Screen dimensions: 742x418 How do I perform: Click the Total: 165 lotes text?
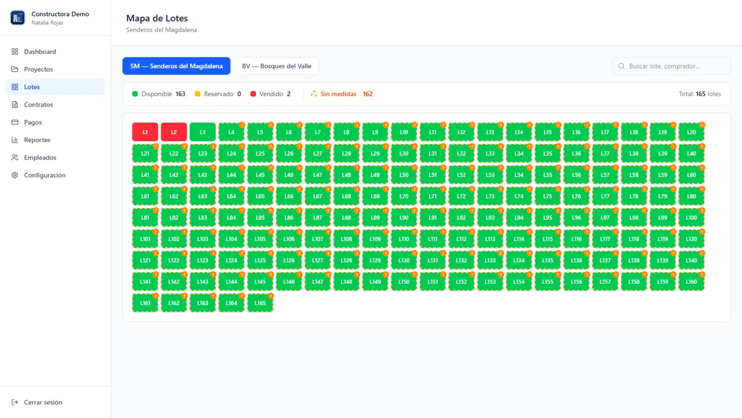[700, 94]
